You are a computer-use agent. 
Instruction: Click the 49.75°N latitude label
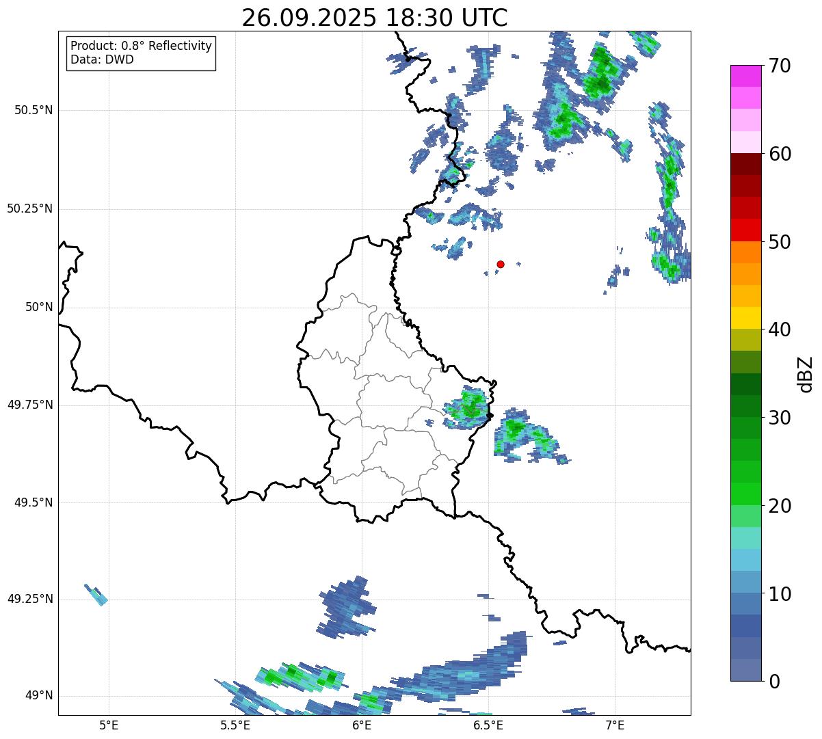coord(30,405)
